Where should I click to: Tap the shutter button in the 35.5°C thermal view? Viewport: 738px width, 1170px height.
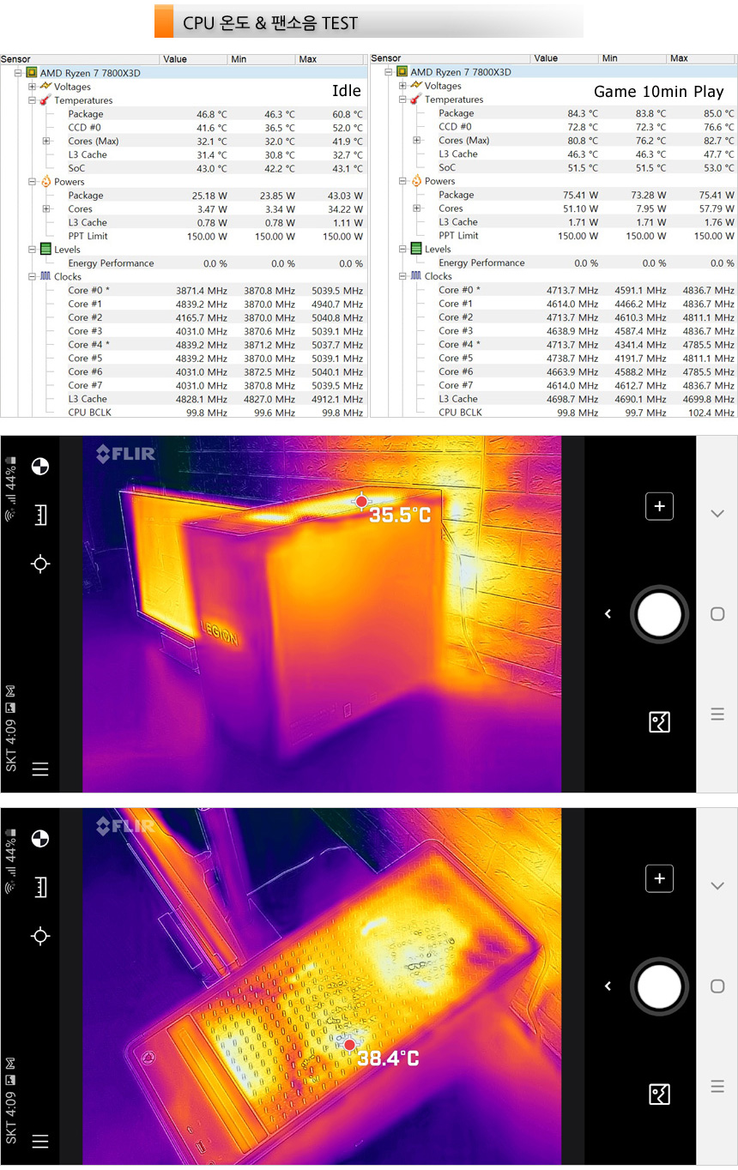click(659, 614)
